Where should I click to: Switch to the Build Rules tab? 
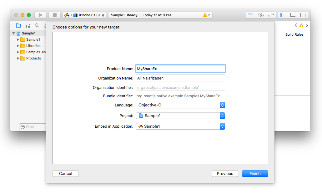click(294, 34)
